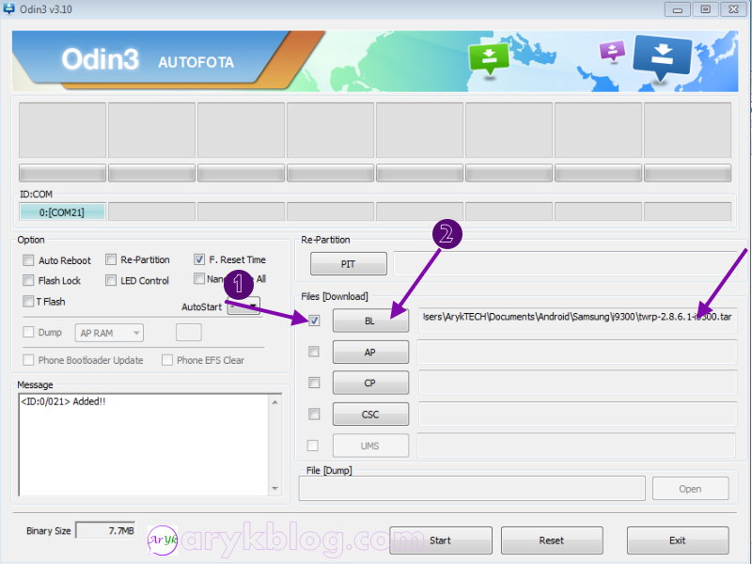Click the Reset button
This screenshot has width=752, height=564.
click(552, 540)
